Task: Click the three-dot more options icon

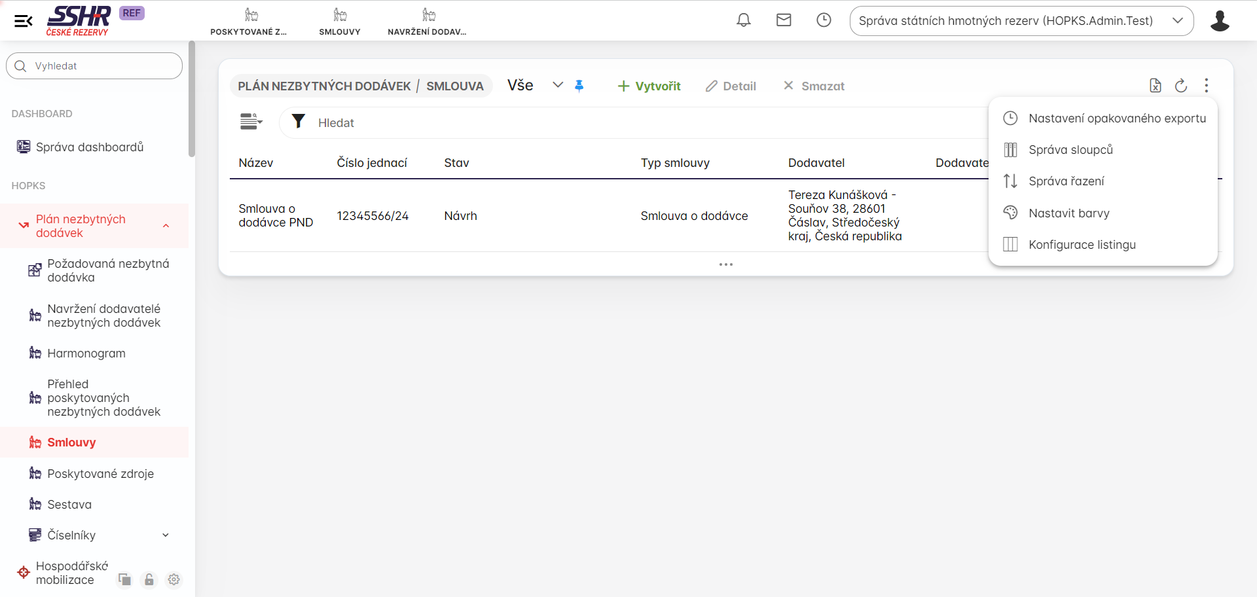Action: (1207, 86)
